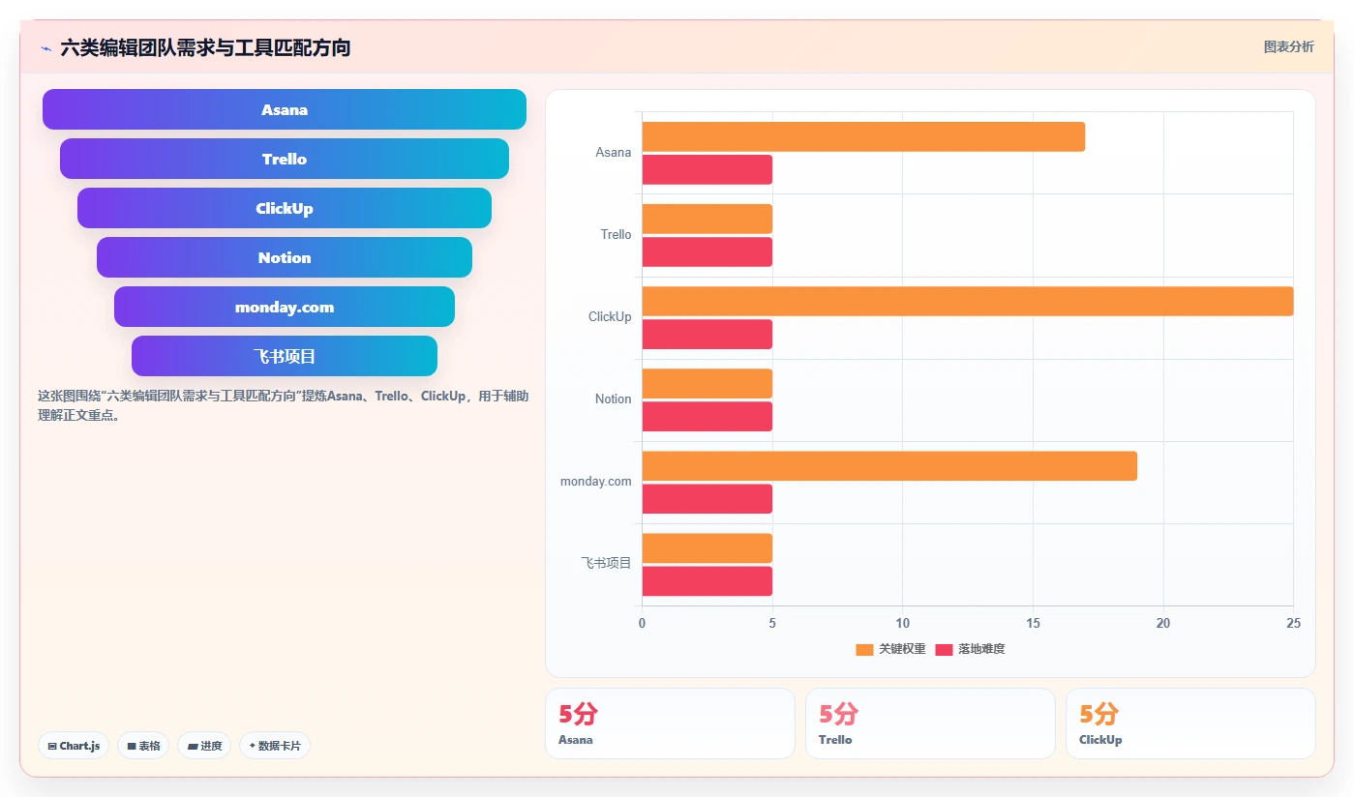
Task: Click Asana's red 落地难度 bar
Action: 707,169
